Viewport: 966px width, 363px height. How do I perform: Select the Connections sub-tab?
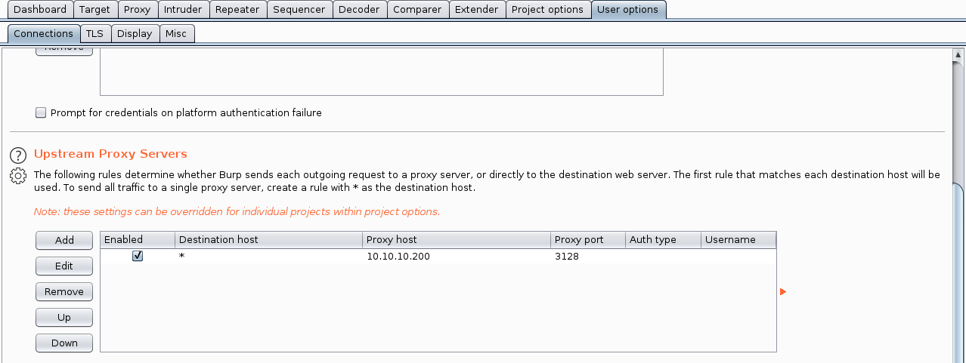tap(43, 33)
